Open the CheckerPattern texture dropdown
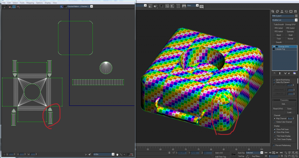The image size is (299, 158). point(92,6)
